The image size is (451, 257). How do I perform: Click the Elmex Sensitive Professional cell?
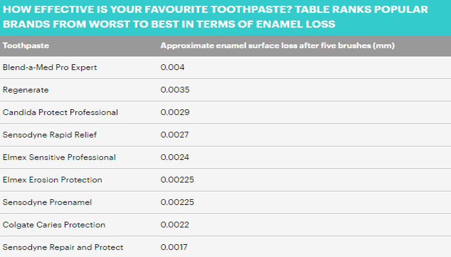tap(59, 157)
